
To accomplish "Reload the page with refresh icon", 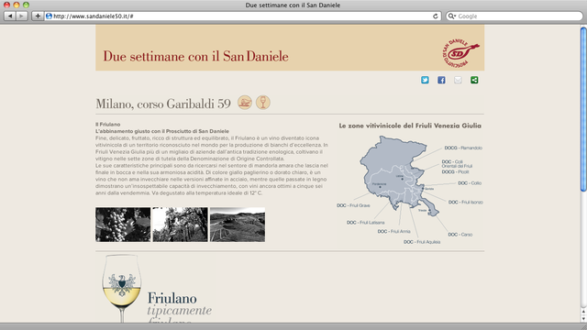I will (x=436, y=16).
